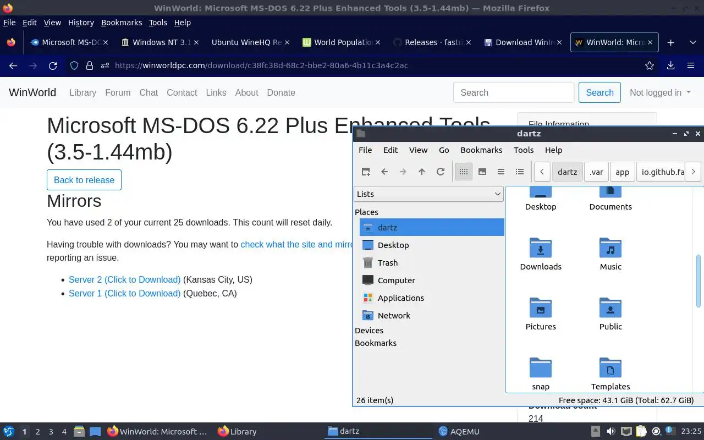The image size is (704, 440).
Task: Switch file manager to thumbnail view
Action: pos(482,172)
